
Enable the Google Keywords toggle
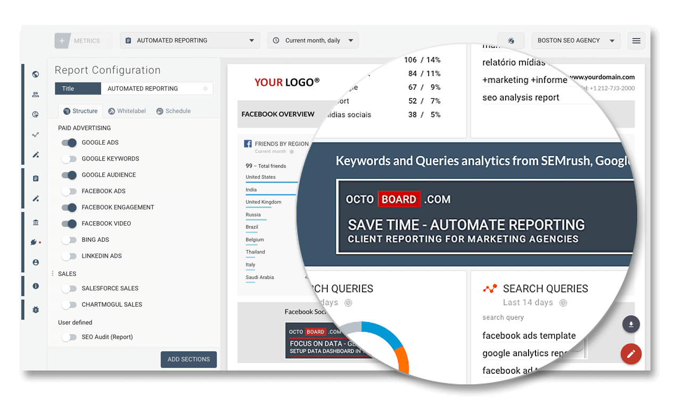[x=69, y=159]
